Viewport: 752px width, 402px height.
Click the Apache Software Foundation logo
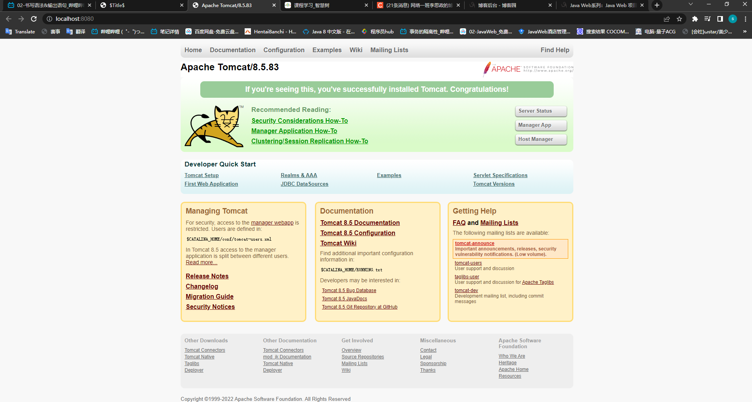528,69
